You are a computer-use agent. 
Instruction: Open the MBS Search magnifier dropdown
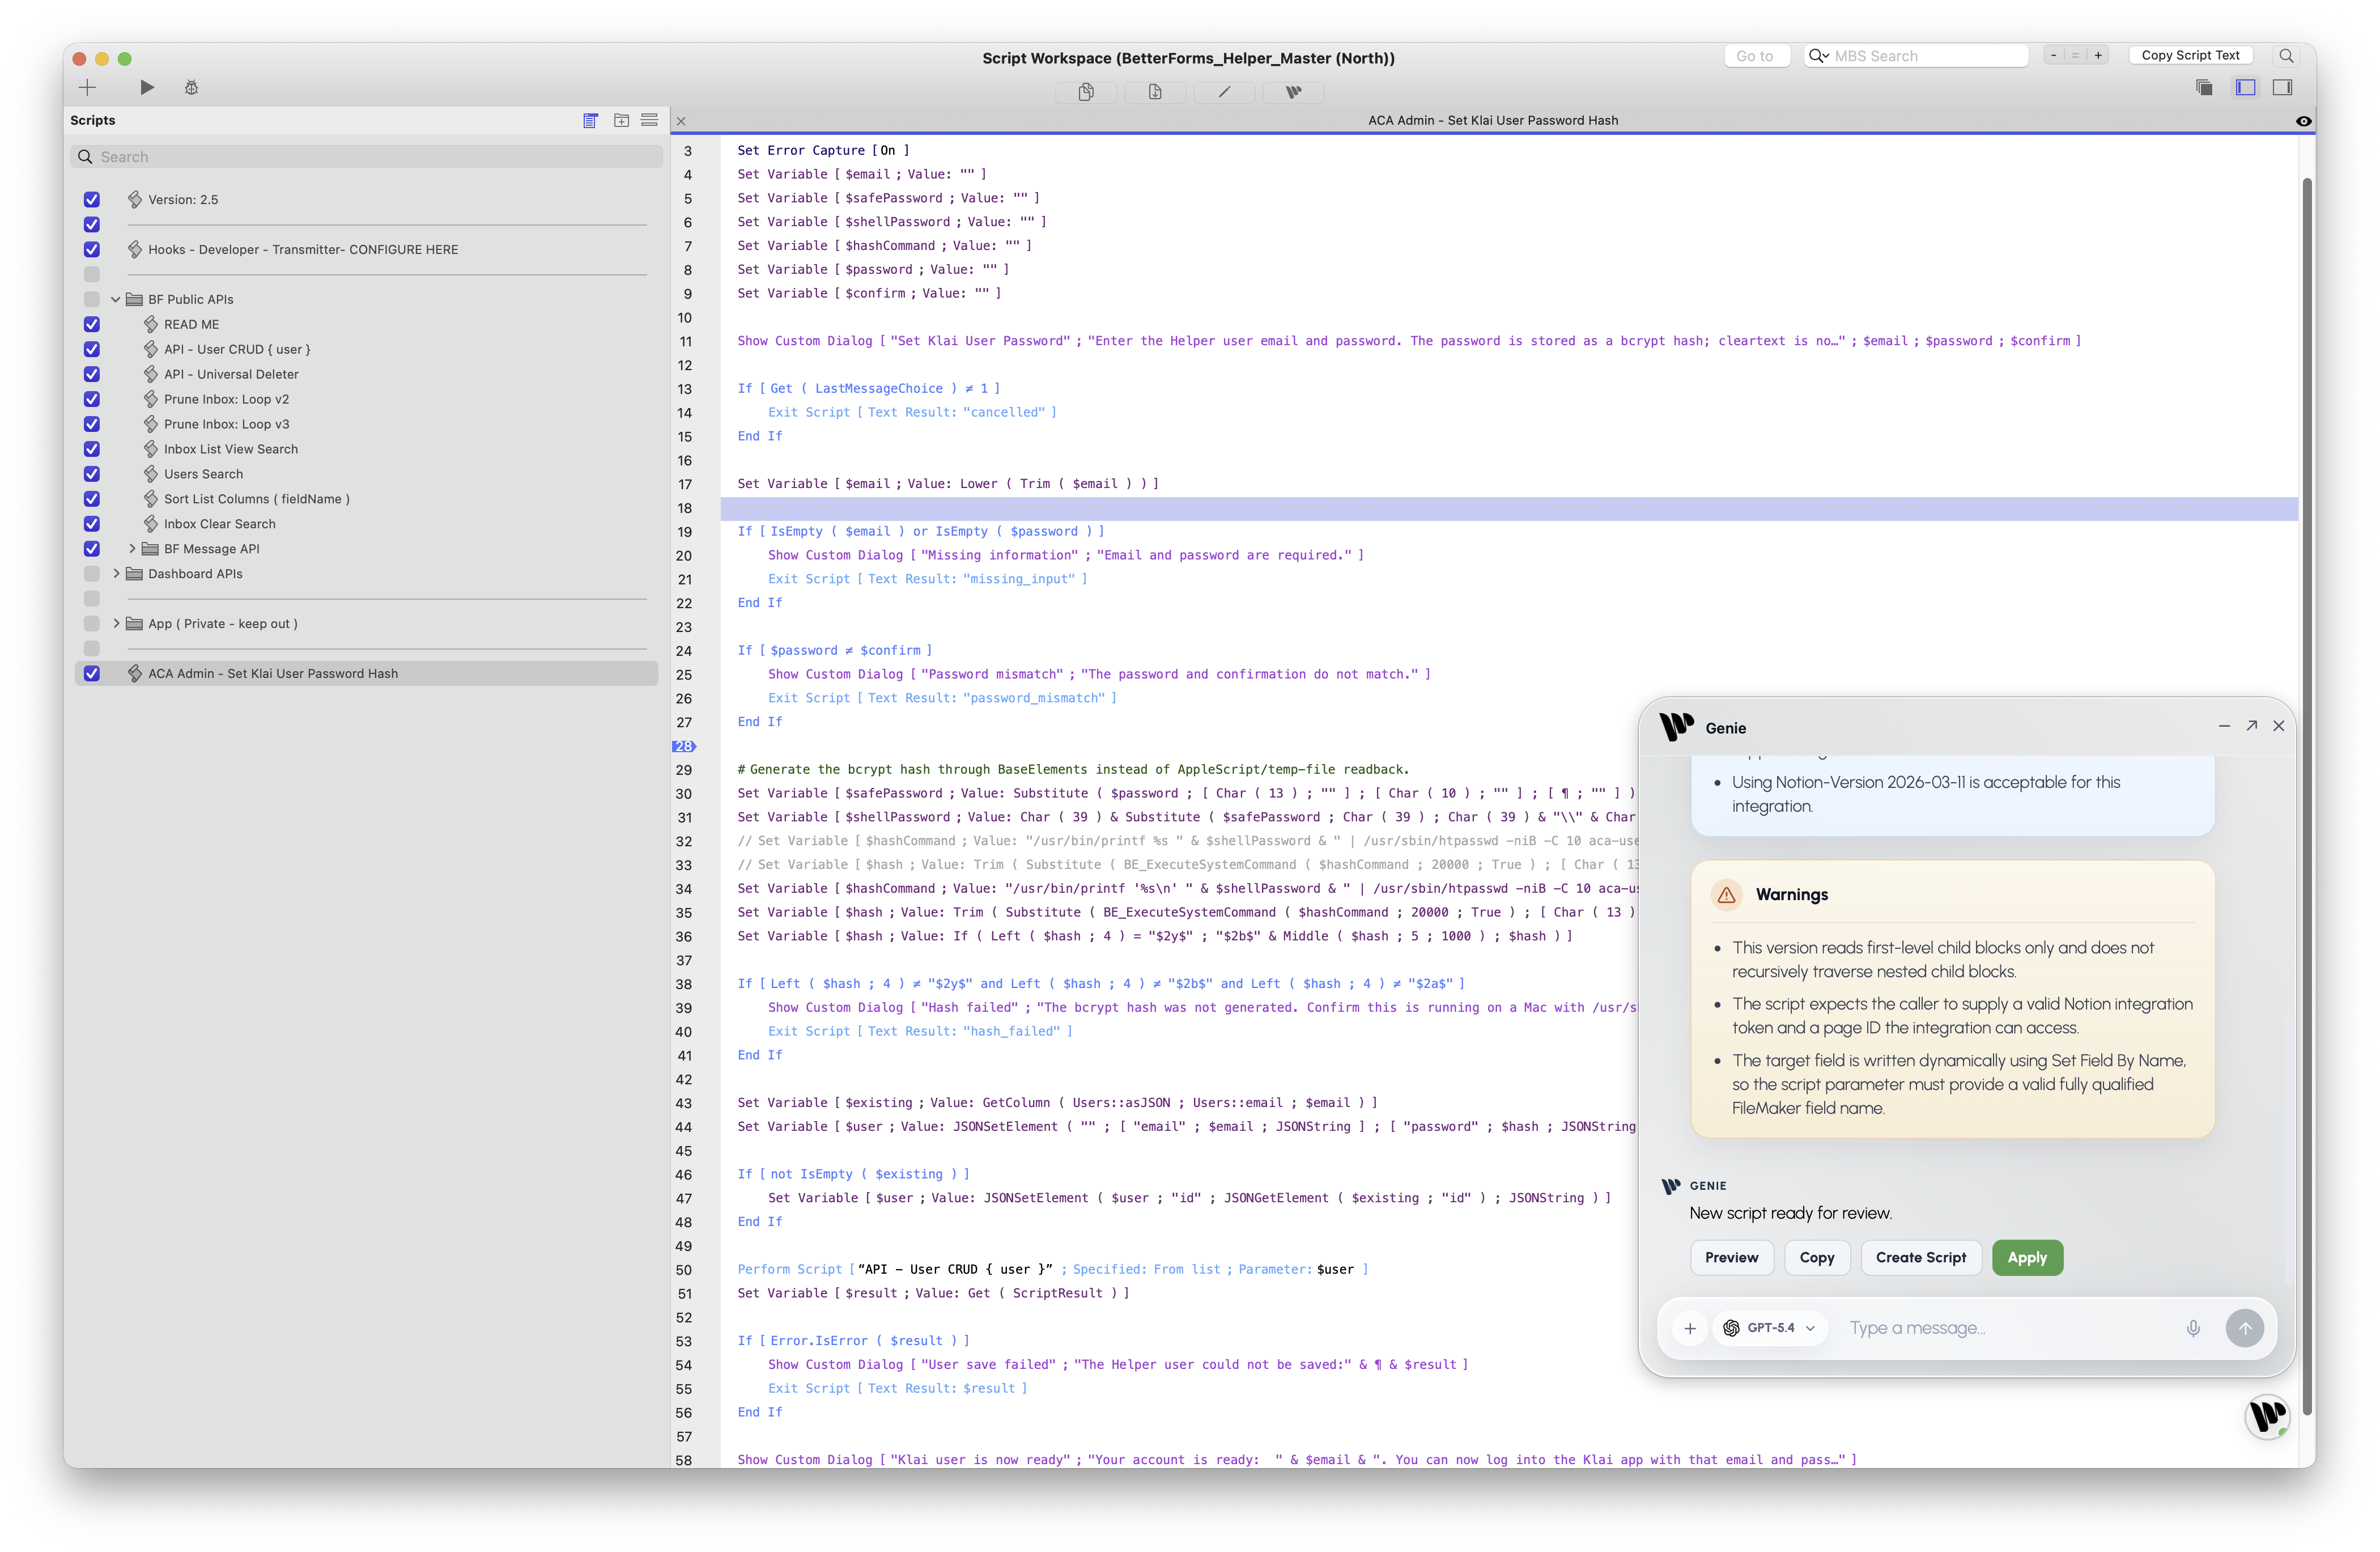1819,56
